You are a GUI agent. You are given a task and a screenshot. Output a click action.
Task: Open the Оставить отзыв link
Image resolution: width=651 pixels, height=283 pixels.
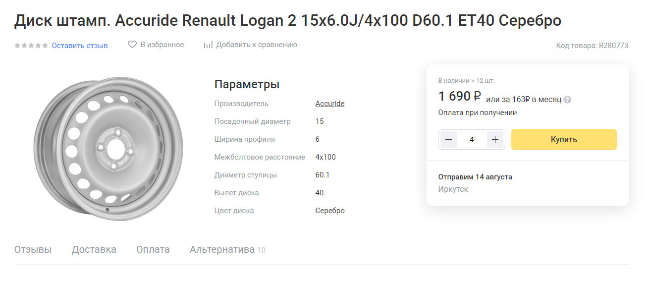pyautogui.click(x=80, y=46)
